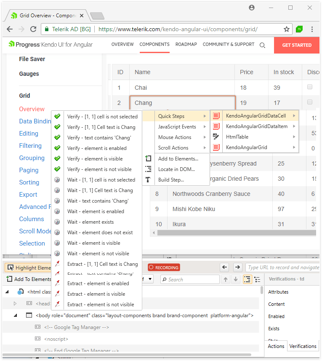This screenshot has height=361, width=322.
Task: Click the grid horizontal scrollbar
Action: click(x=237, y=233)
